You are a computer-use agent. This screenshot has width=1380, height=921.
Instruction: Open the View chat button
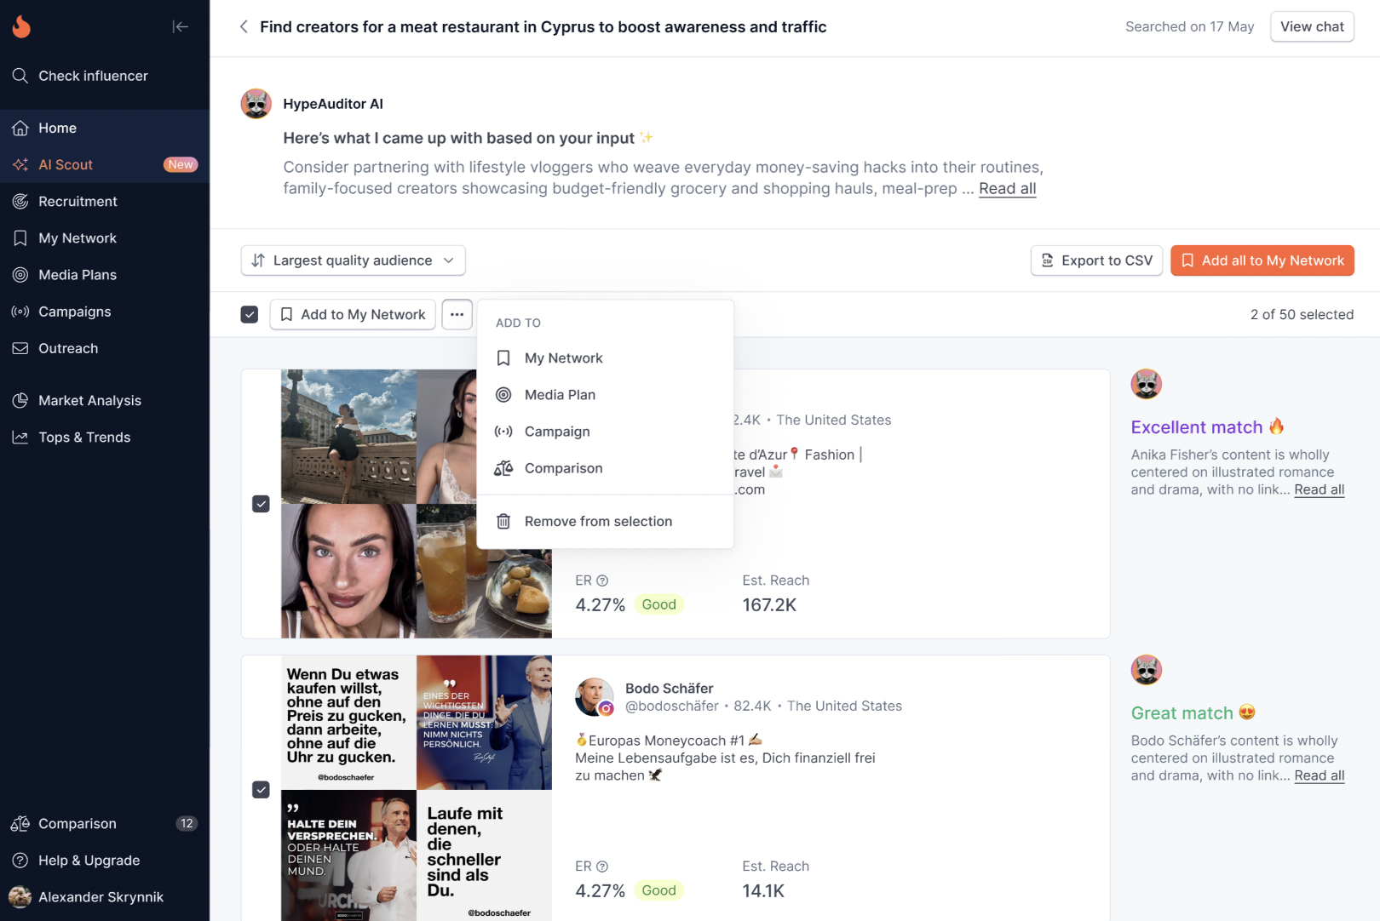tap(1311, 26)
